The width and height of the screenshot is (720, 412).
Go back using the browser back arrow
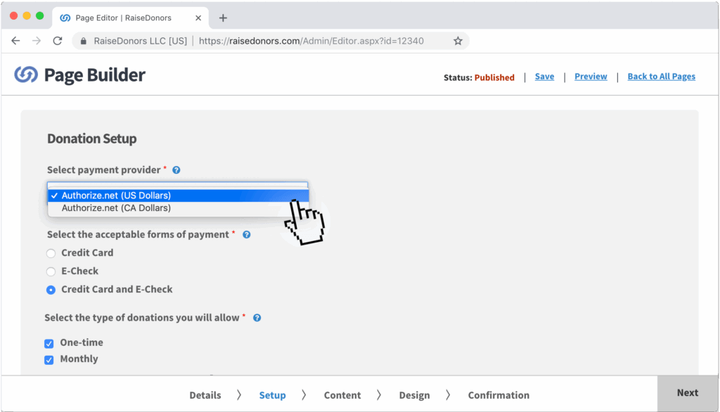(x=15, y=41)
